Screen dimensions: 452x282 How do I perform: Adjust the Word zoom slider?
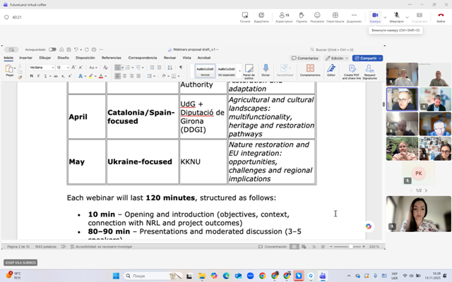(x=351, y=247)
